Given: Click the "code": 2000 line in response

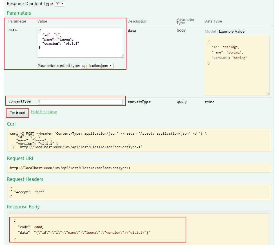Looking at the screenshot, I should [31, 227].
